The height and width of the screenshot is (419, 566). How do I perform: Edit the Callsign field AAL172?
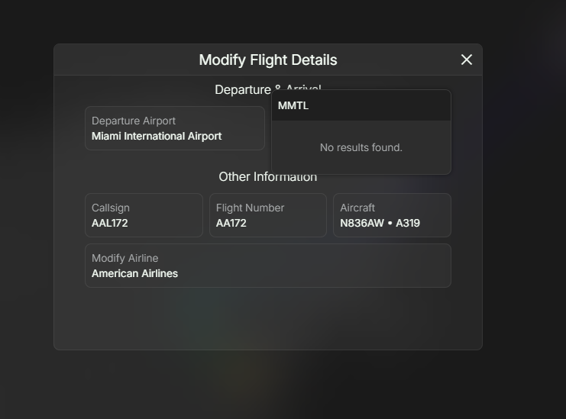click(x=144, y=215)
